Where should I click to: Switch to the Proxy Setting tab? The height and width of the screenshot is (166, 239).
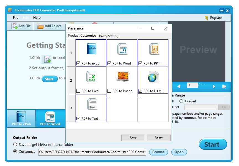[109, 36]
